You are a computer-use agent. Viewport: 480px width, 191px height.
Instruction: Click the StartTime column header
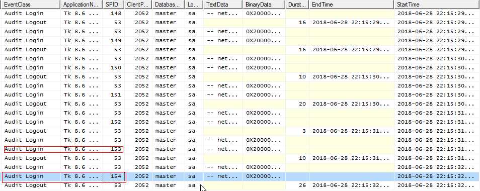[437, 5]
